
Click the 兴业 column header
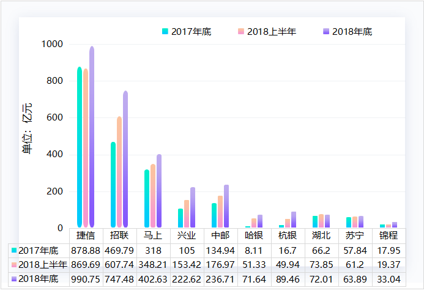(187, 235)
